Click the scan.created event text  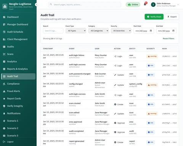click(75, 103)
